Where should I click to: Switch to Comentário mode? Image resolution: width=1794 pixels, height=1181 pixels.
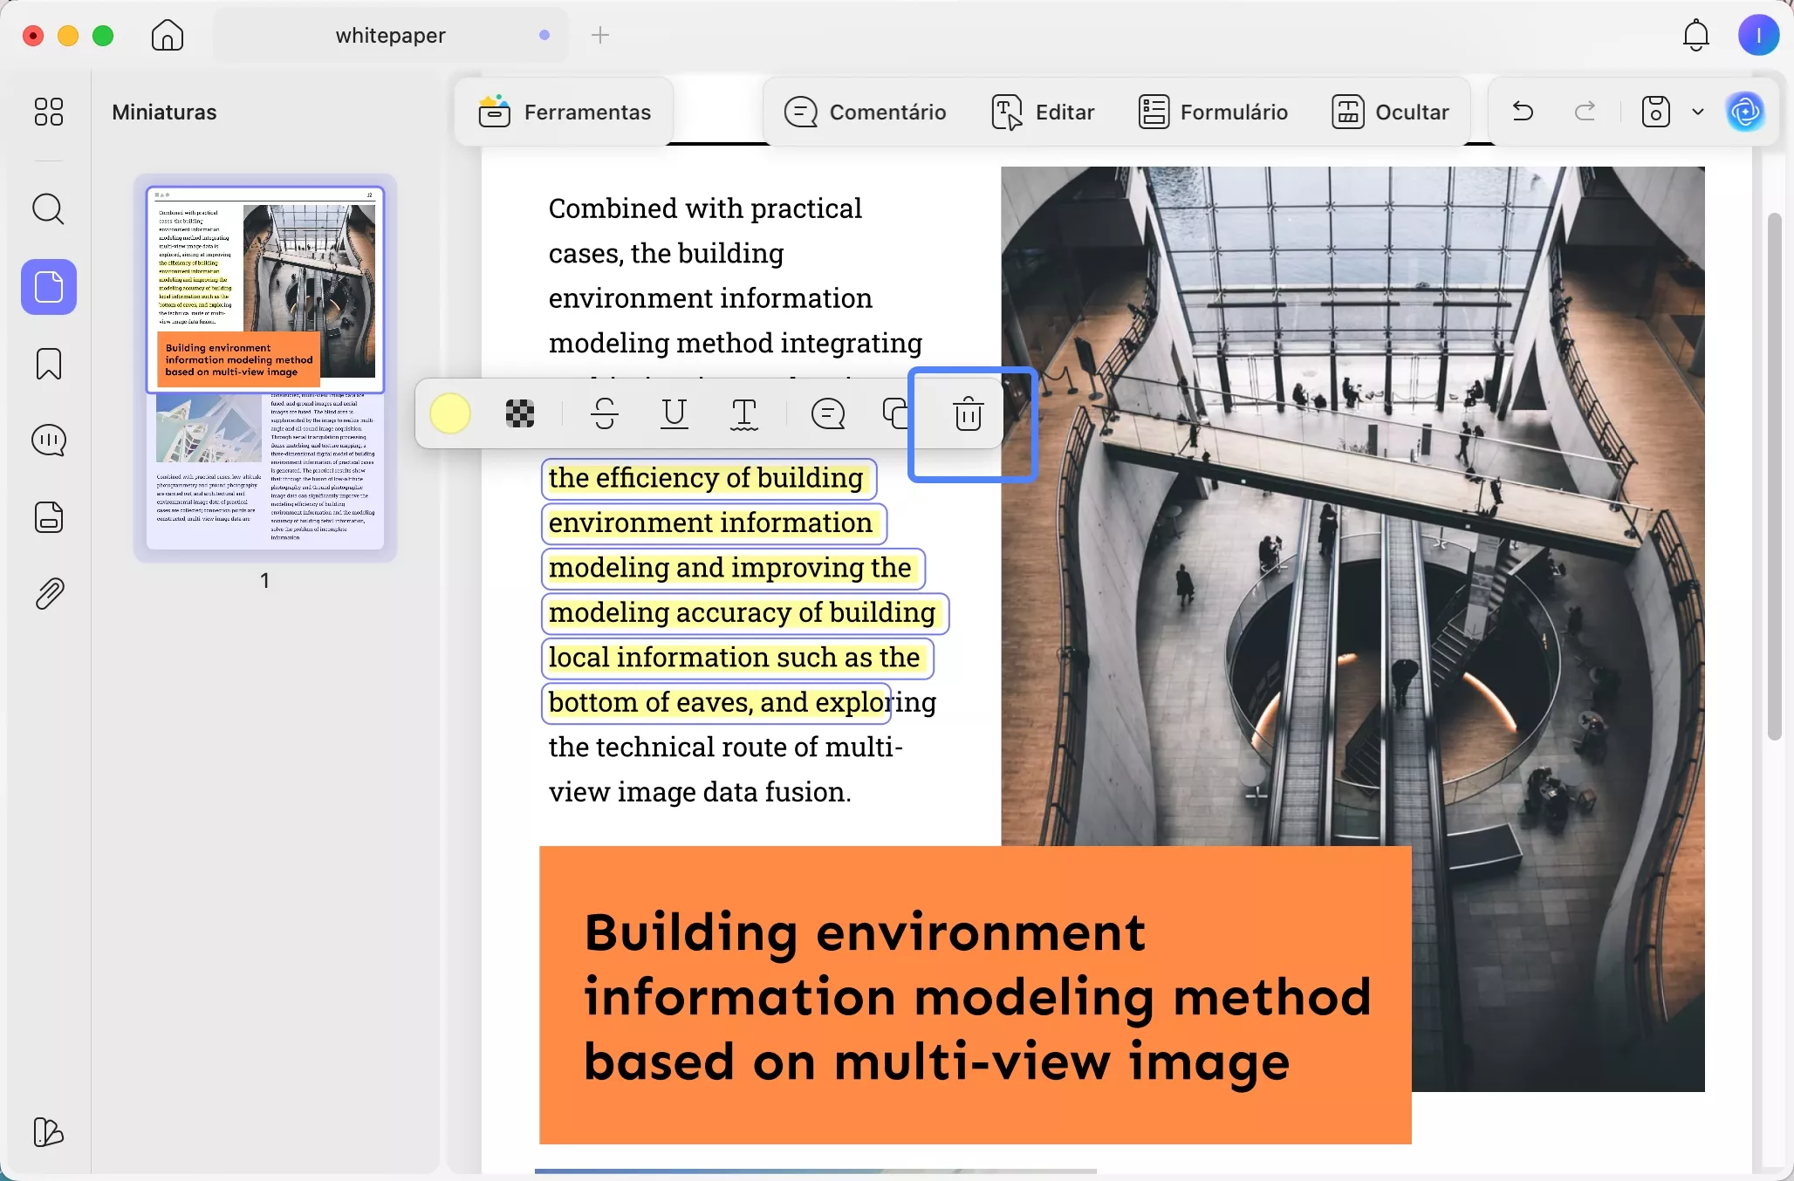pyautogui.click(x=865, y=112)
